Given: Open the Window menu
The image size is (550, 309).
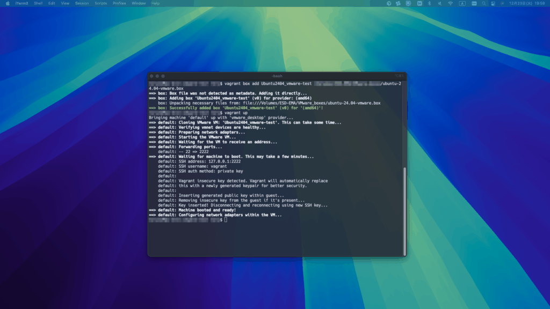Looking at the screenshot, I should pyautogui.click(x=138, y=3).
